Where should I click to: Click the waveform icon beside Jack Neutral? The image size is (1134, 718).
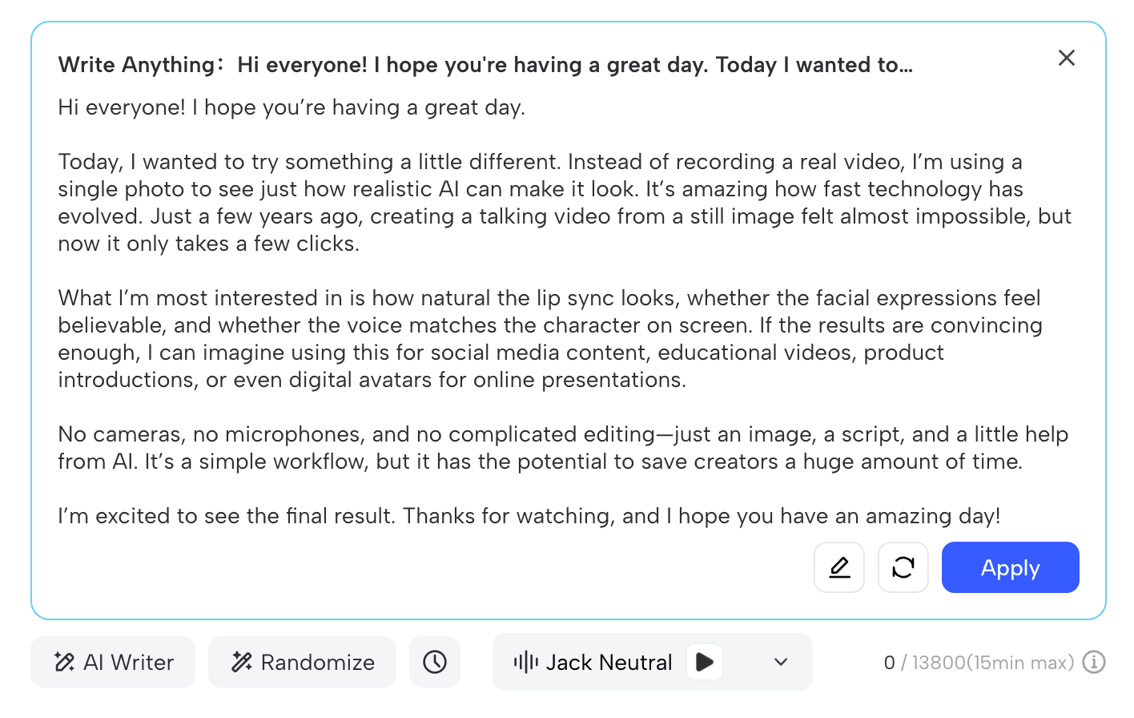[526, 662]
